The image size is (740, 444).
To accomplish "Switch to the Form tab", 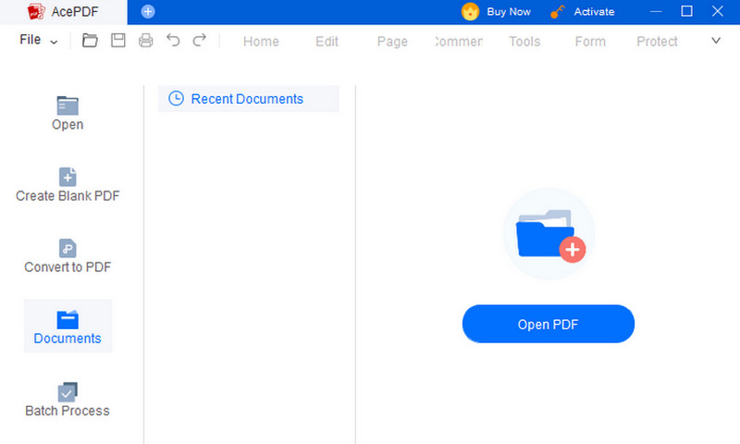I will point(590,42).
